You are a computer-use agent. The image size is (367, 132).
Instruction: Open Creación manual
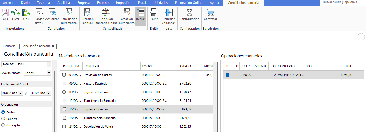(x=87, y=16)
